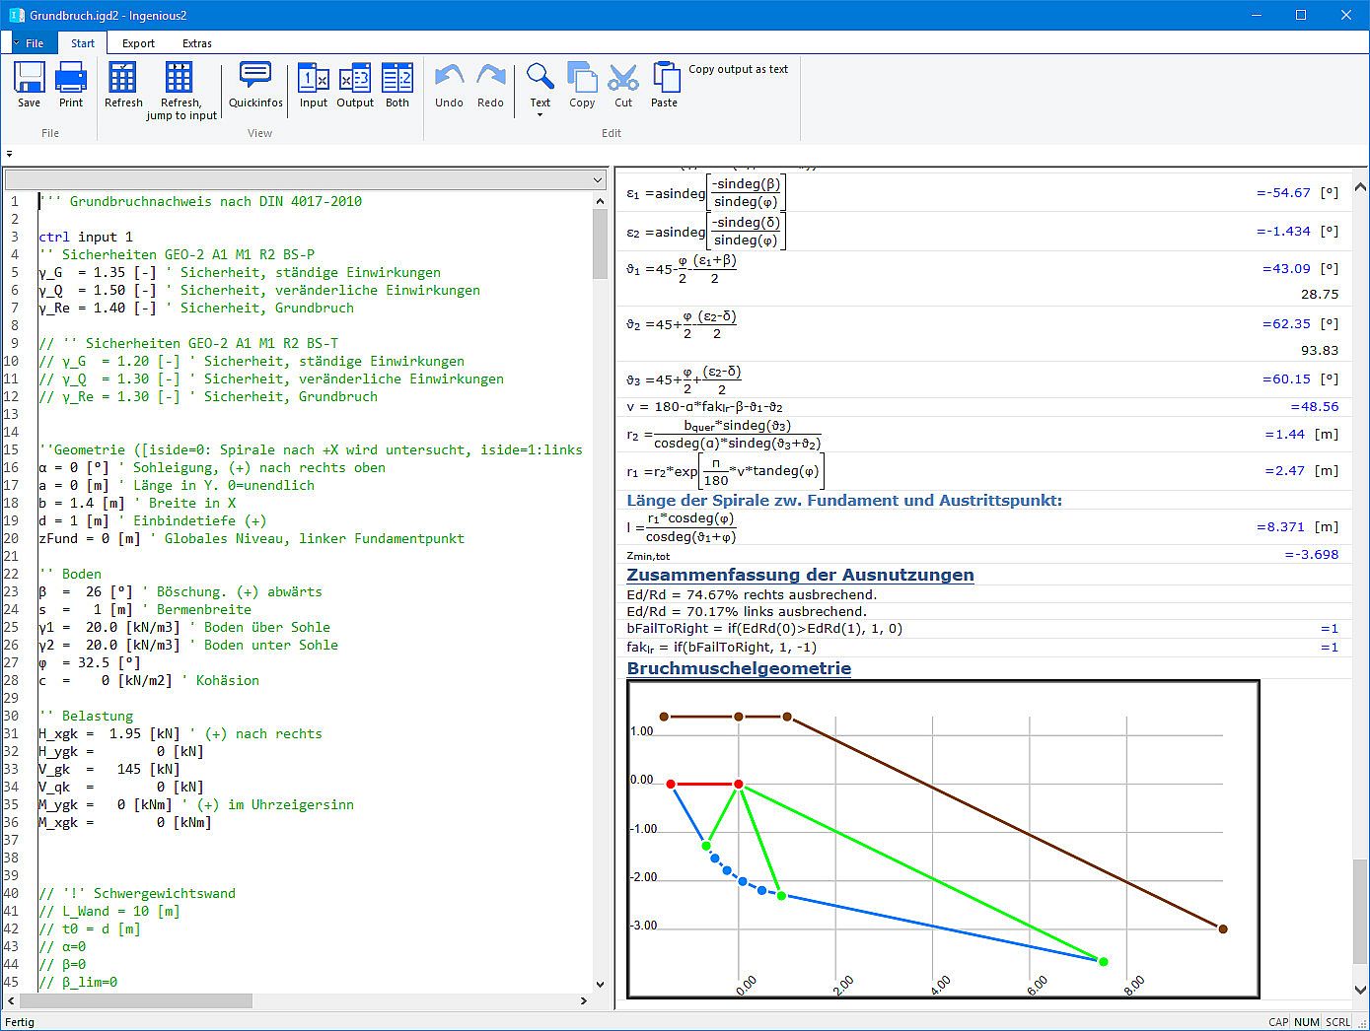Click Copy output as text
This screenshot has width=1370, height=1031.
(738, 69)
